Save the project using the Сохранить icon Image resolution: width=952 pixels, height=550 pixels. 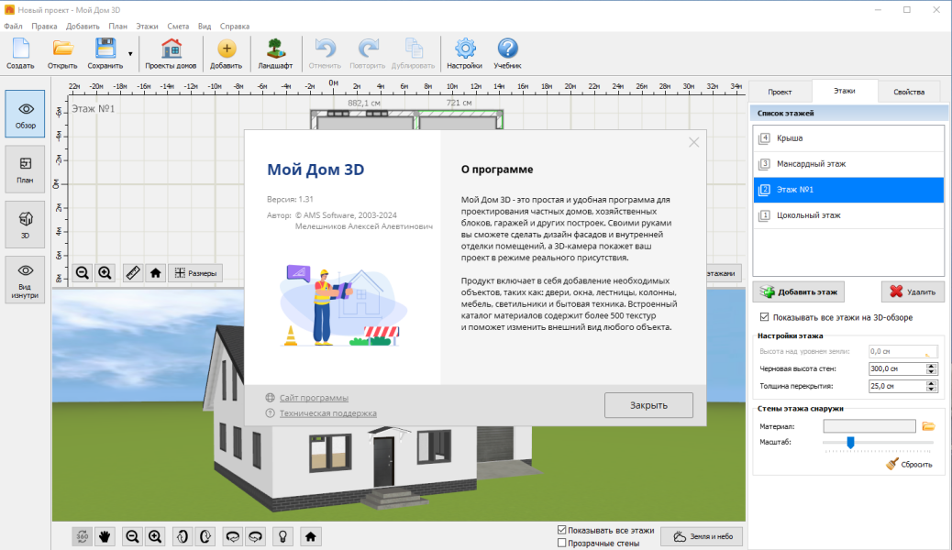pyautogui.click(x=105, y=53)
